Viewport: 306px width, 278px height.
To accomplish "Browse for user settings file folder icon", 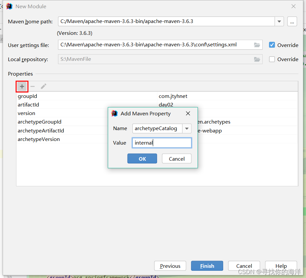I will [257, 45].
